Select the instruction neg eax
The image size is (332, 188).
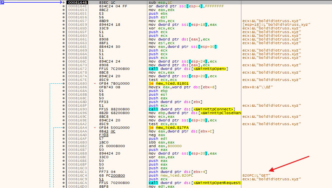click(x=157, y=135)
